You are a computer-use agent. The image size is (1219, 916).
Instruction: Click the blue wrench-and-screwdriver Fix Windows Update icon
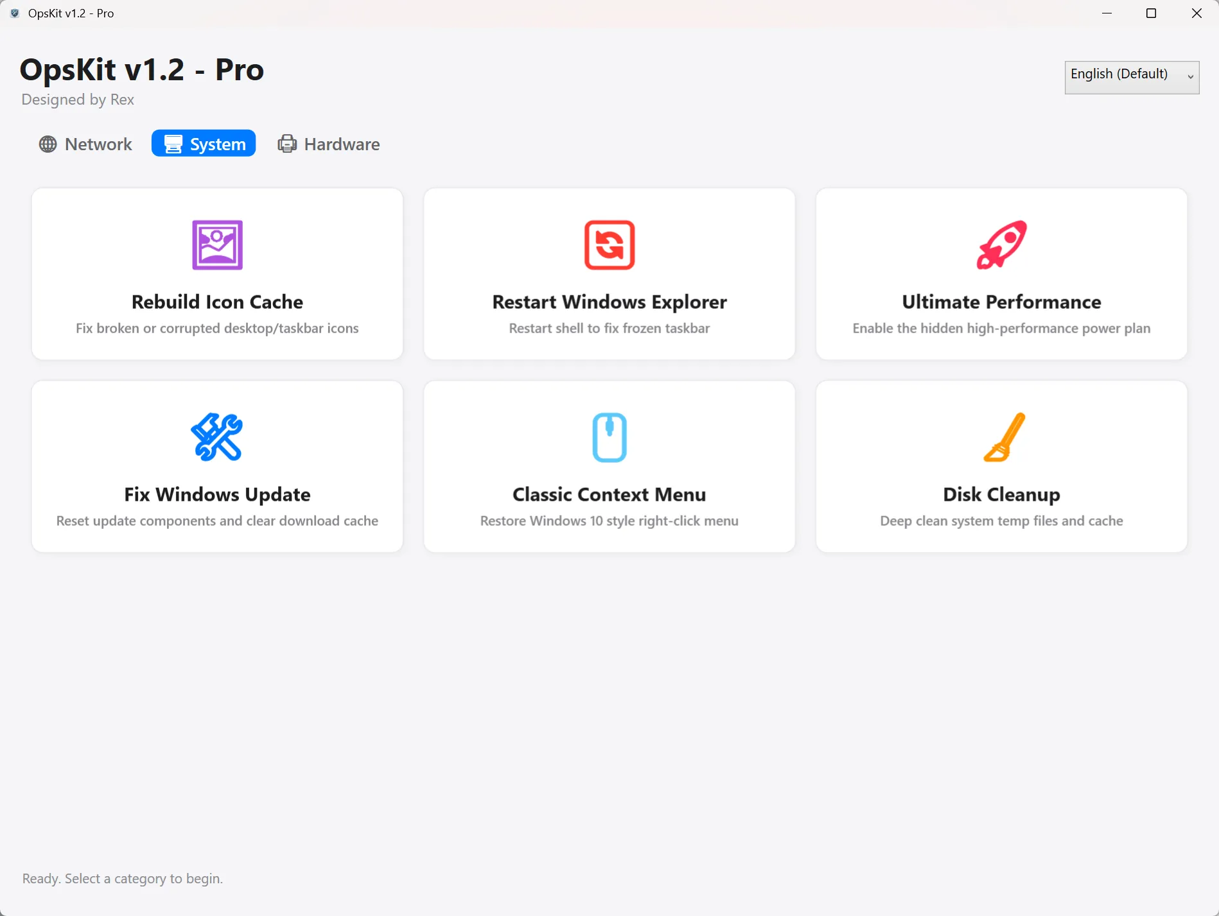217,437
